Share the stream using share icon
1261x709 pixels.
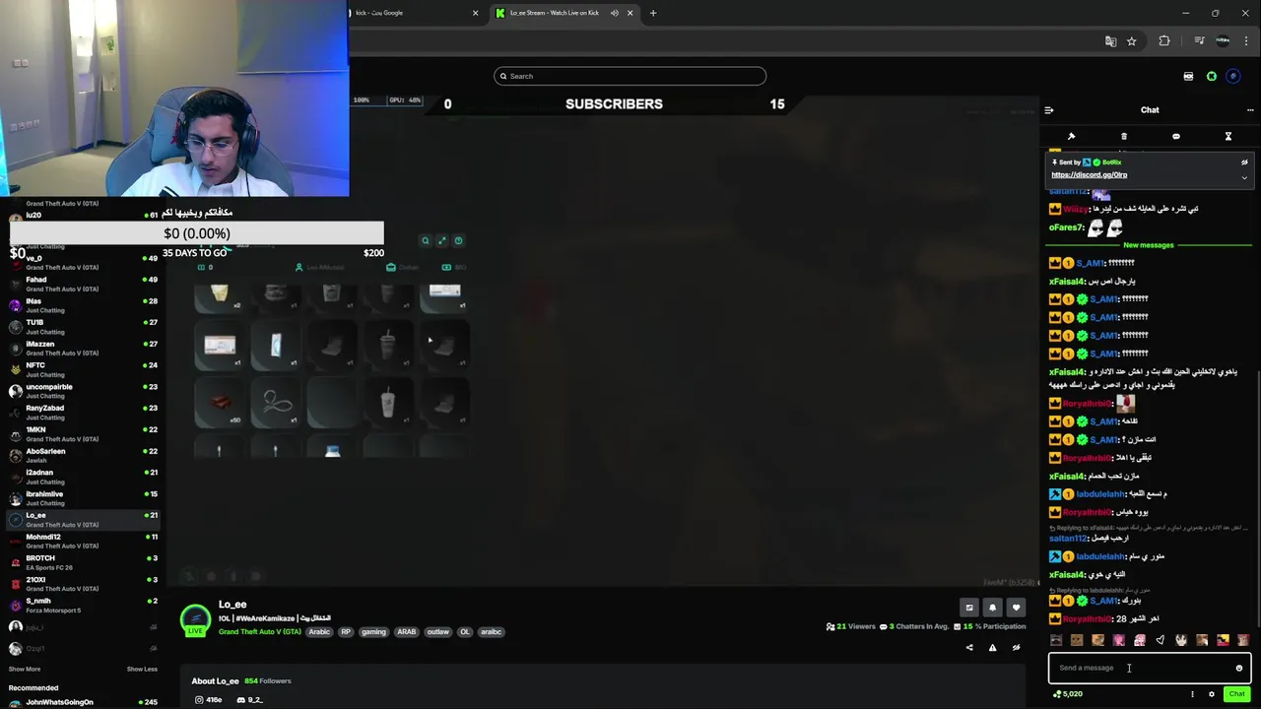click(969, 648)
